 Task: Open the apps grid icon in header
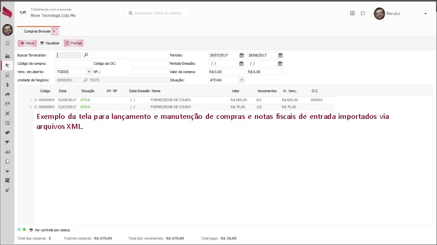[352, 13]
